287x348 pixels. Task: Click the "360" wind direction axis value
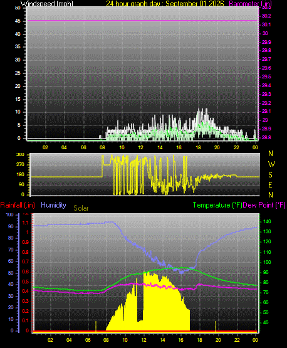point(20,155)
